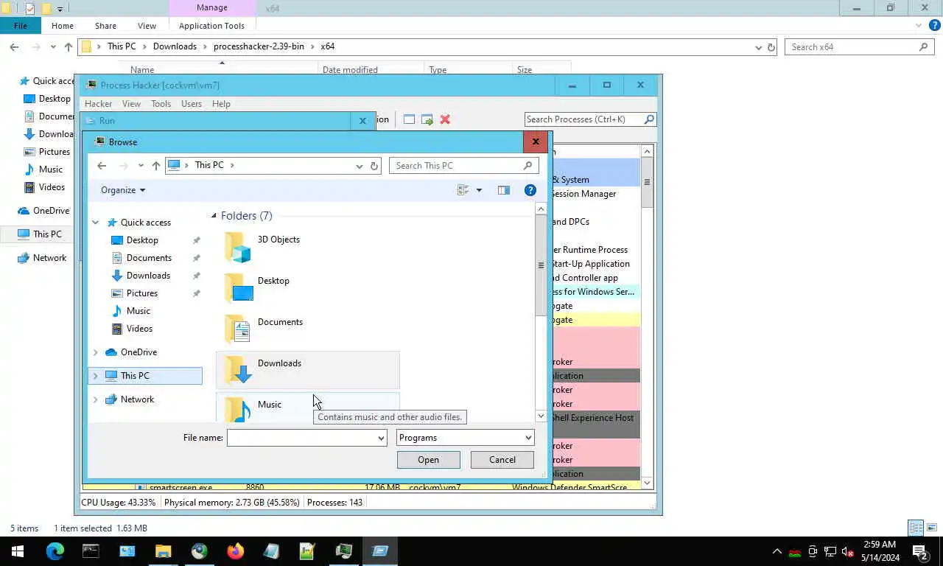Click the Windows Start button

tap(18, 551)
